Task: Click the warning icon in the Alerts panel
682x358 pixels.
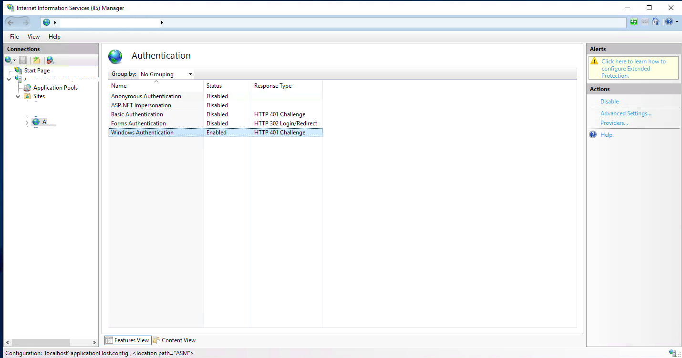Action: pyautogui.click(x=594, y=61)
